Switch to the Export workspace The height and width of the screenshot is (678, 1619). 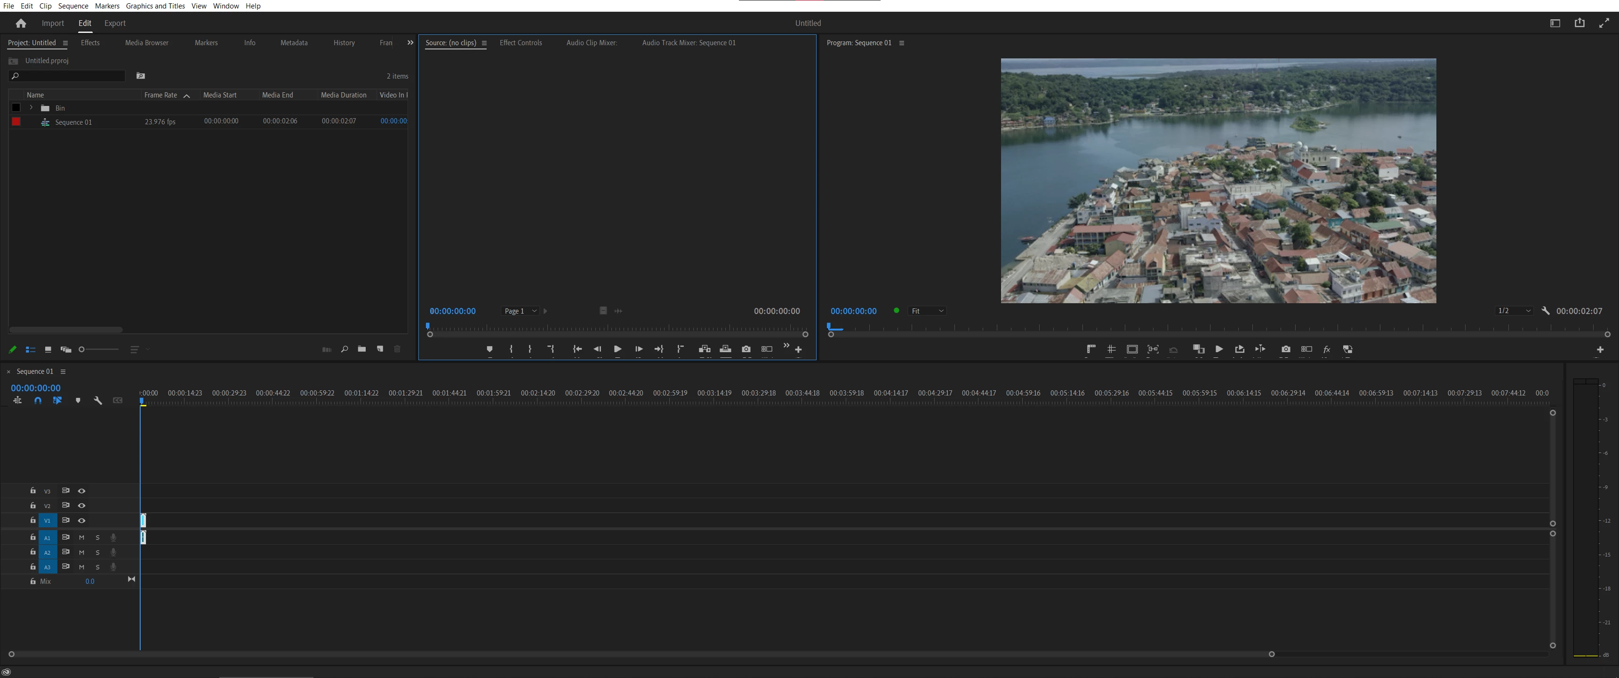[x=114, y=23]
